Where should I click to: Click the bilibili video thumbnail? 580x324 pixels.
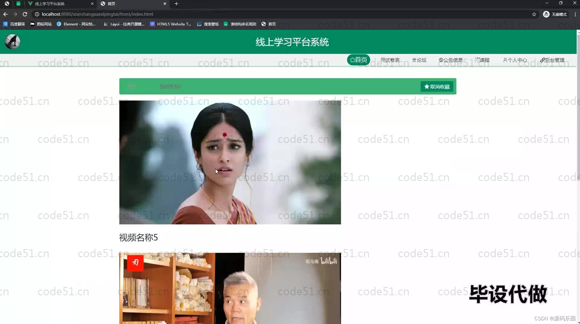click(230, 287)
